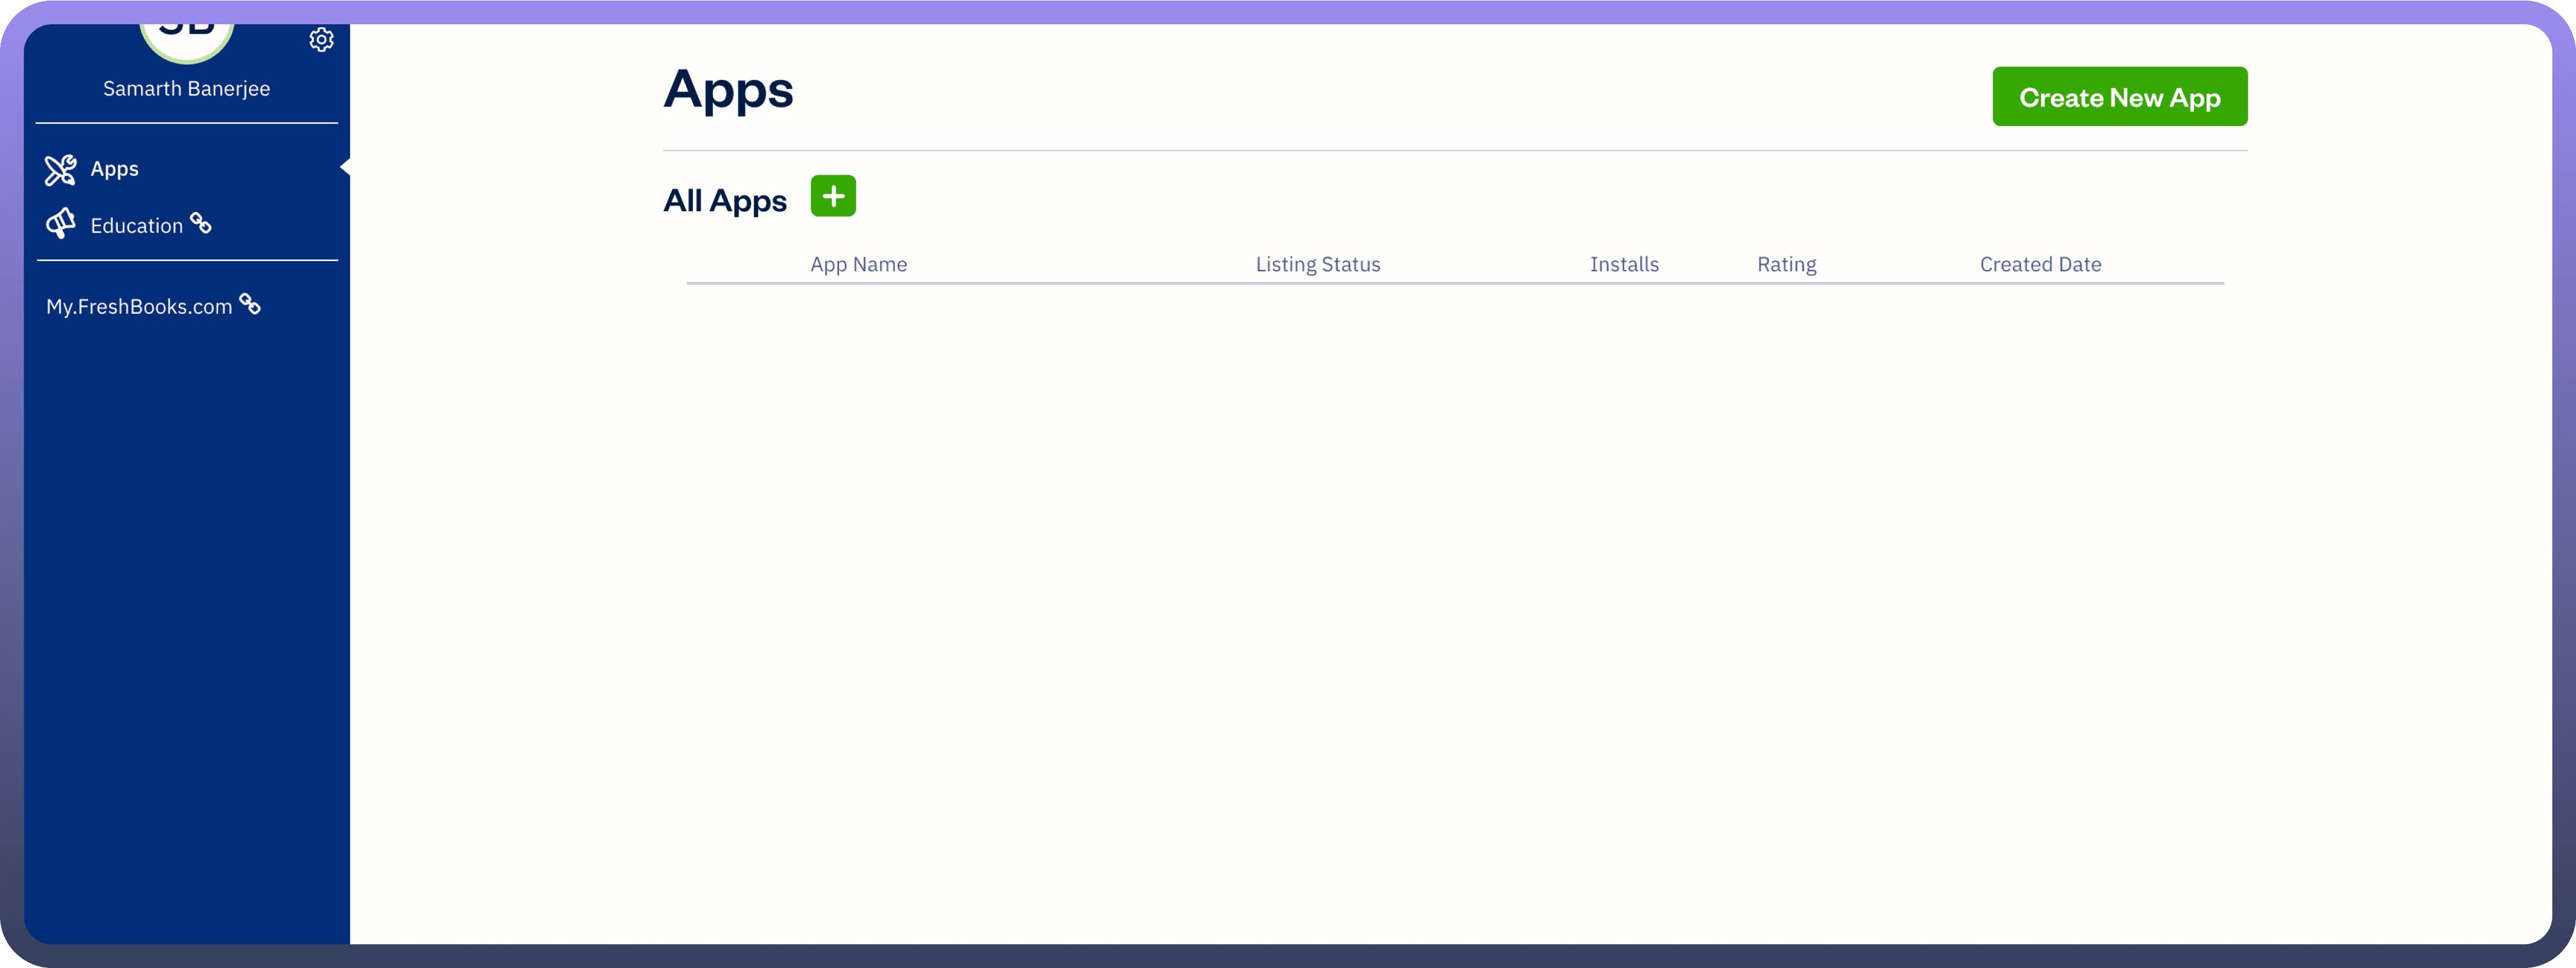The image size is (2576, 968).
Task: Click external link icon beside Education
Action: click(201, 223)
